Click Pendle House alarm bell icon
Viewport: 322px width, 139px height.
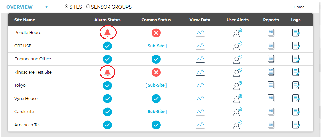(108, 33)
